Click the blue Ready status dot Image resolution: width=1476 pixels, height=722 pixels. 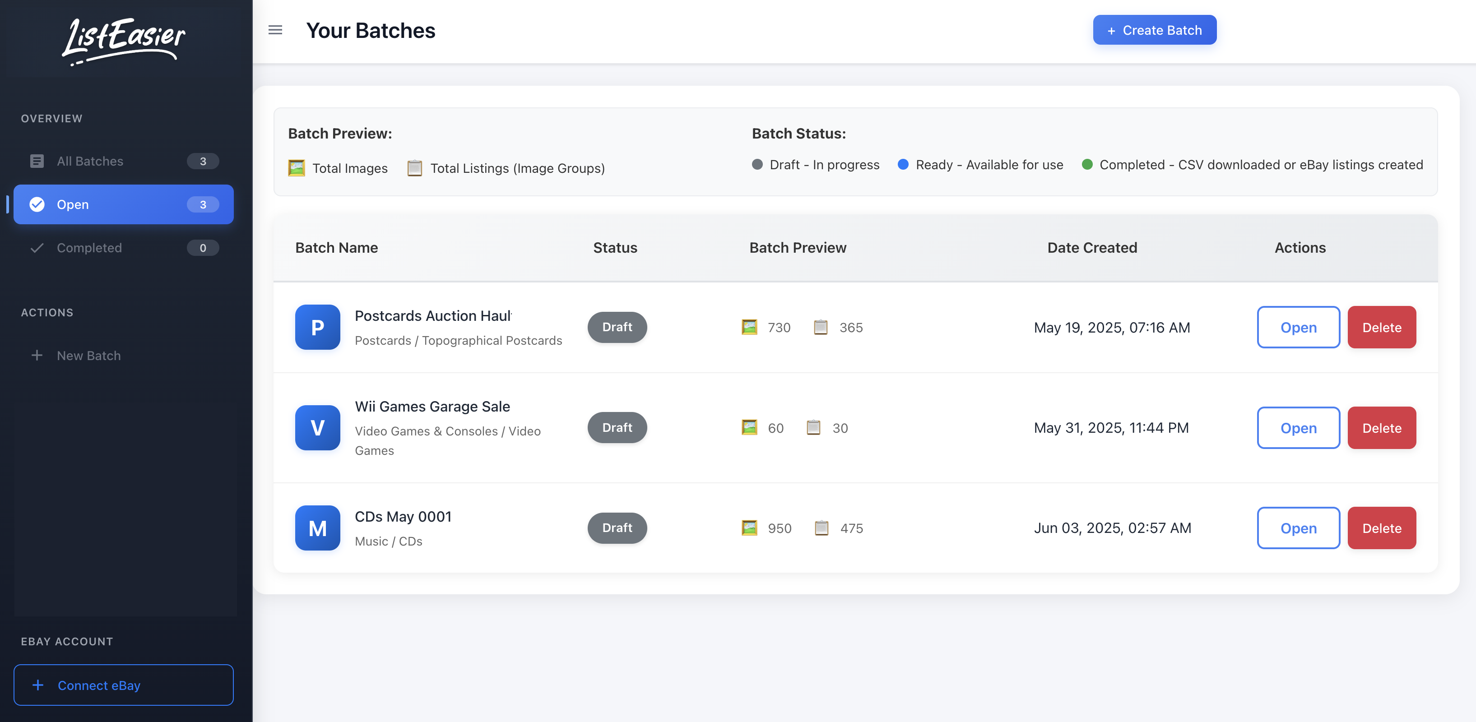903,164
